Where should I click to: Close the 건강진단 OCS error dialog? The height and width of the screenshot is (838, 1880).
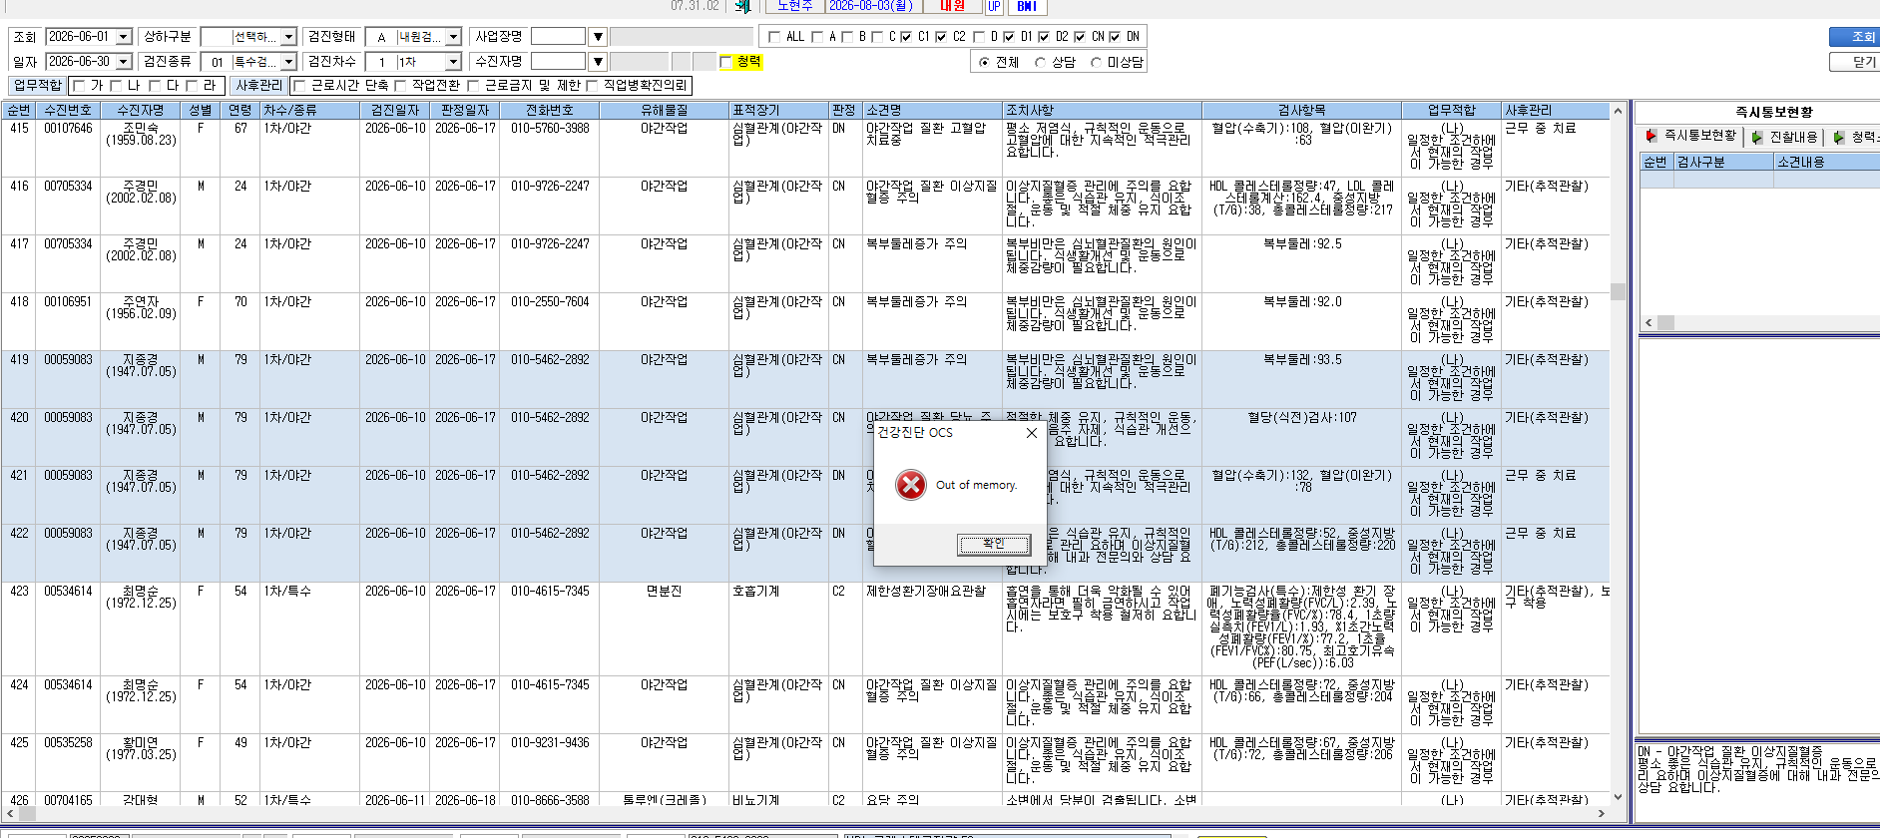(1032, 433)
